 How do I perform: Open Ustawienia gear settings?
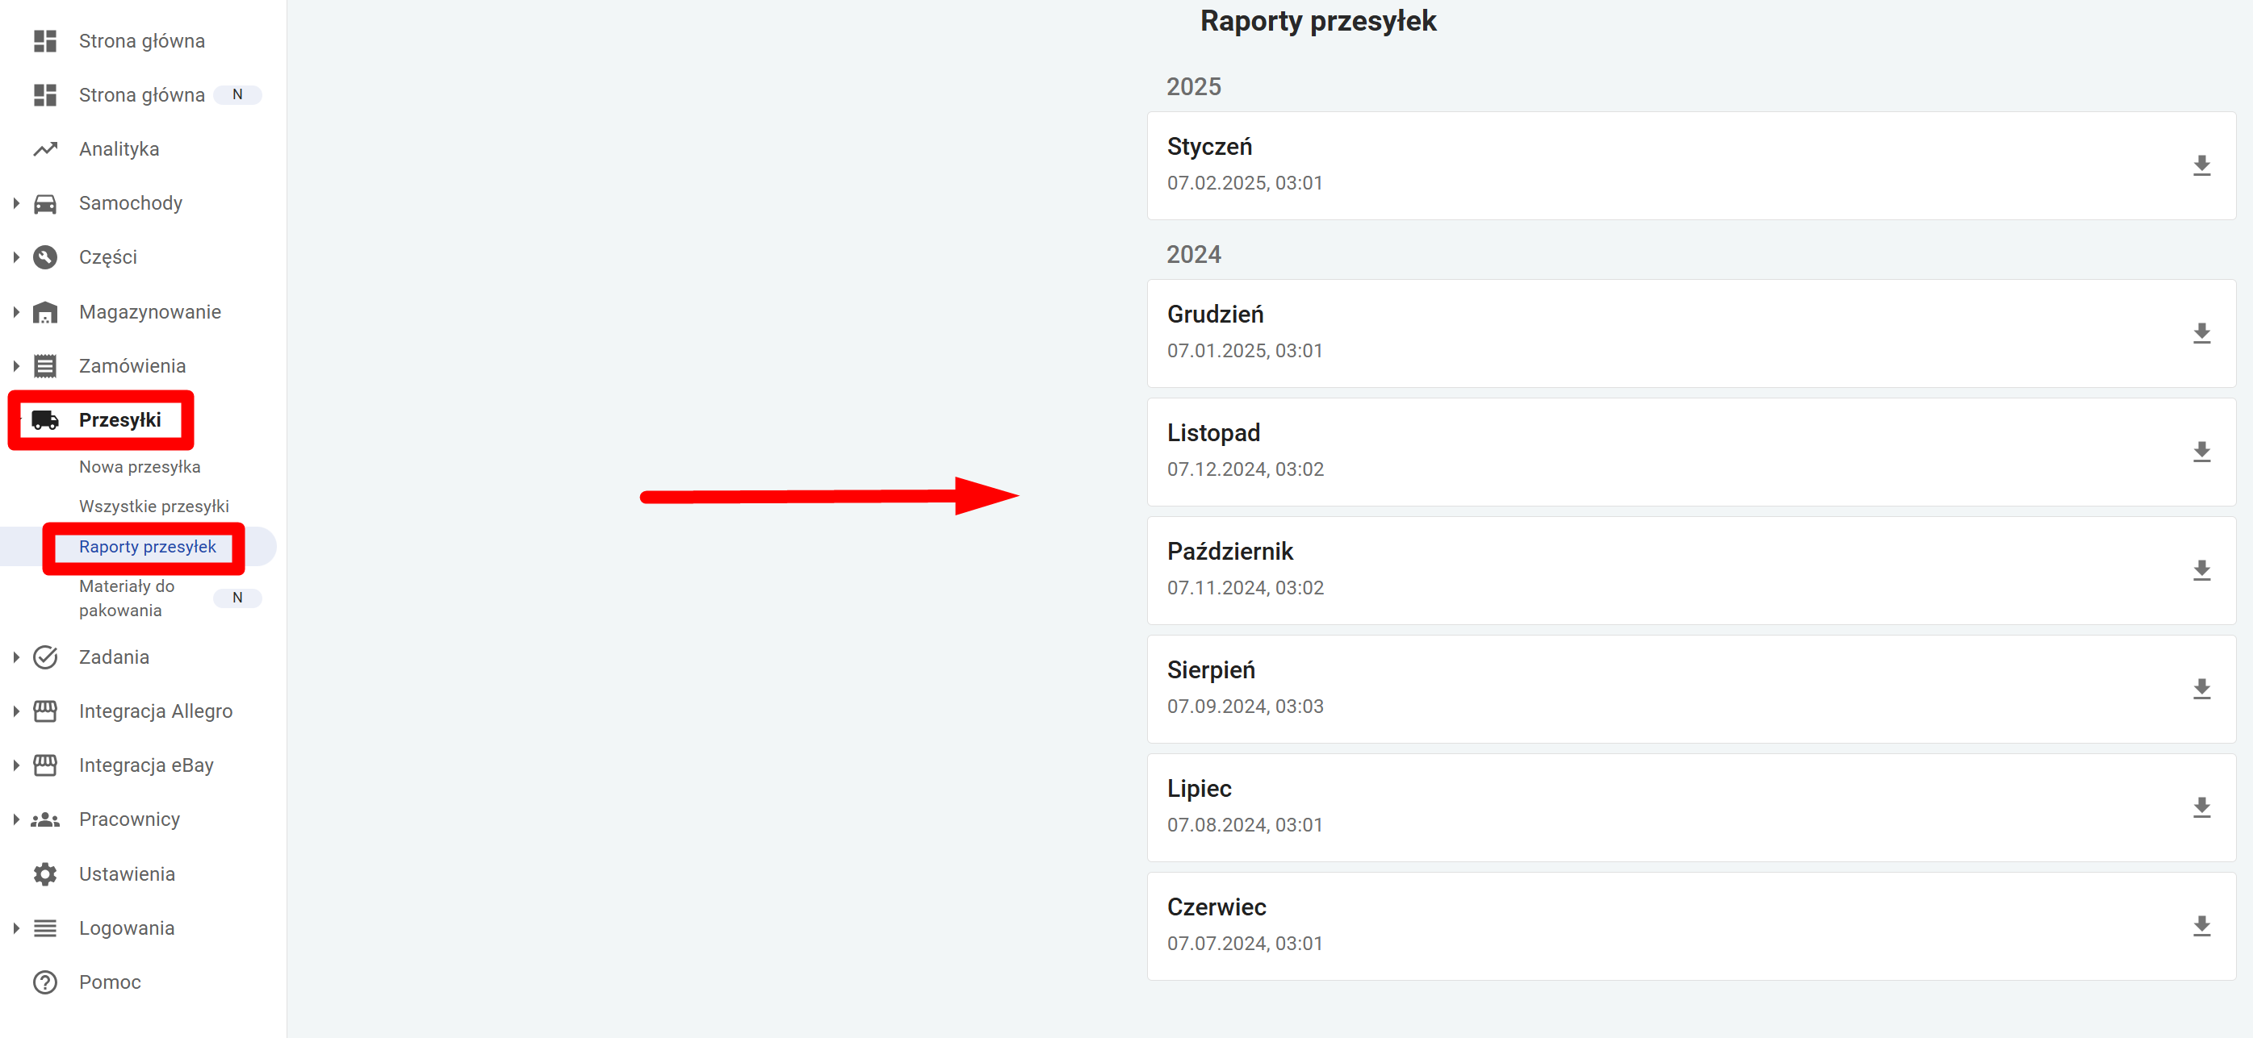pos(127,873)
